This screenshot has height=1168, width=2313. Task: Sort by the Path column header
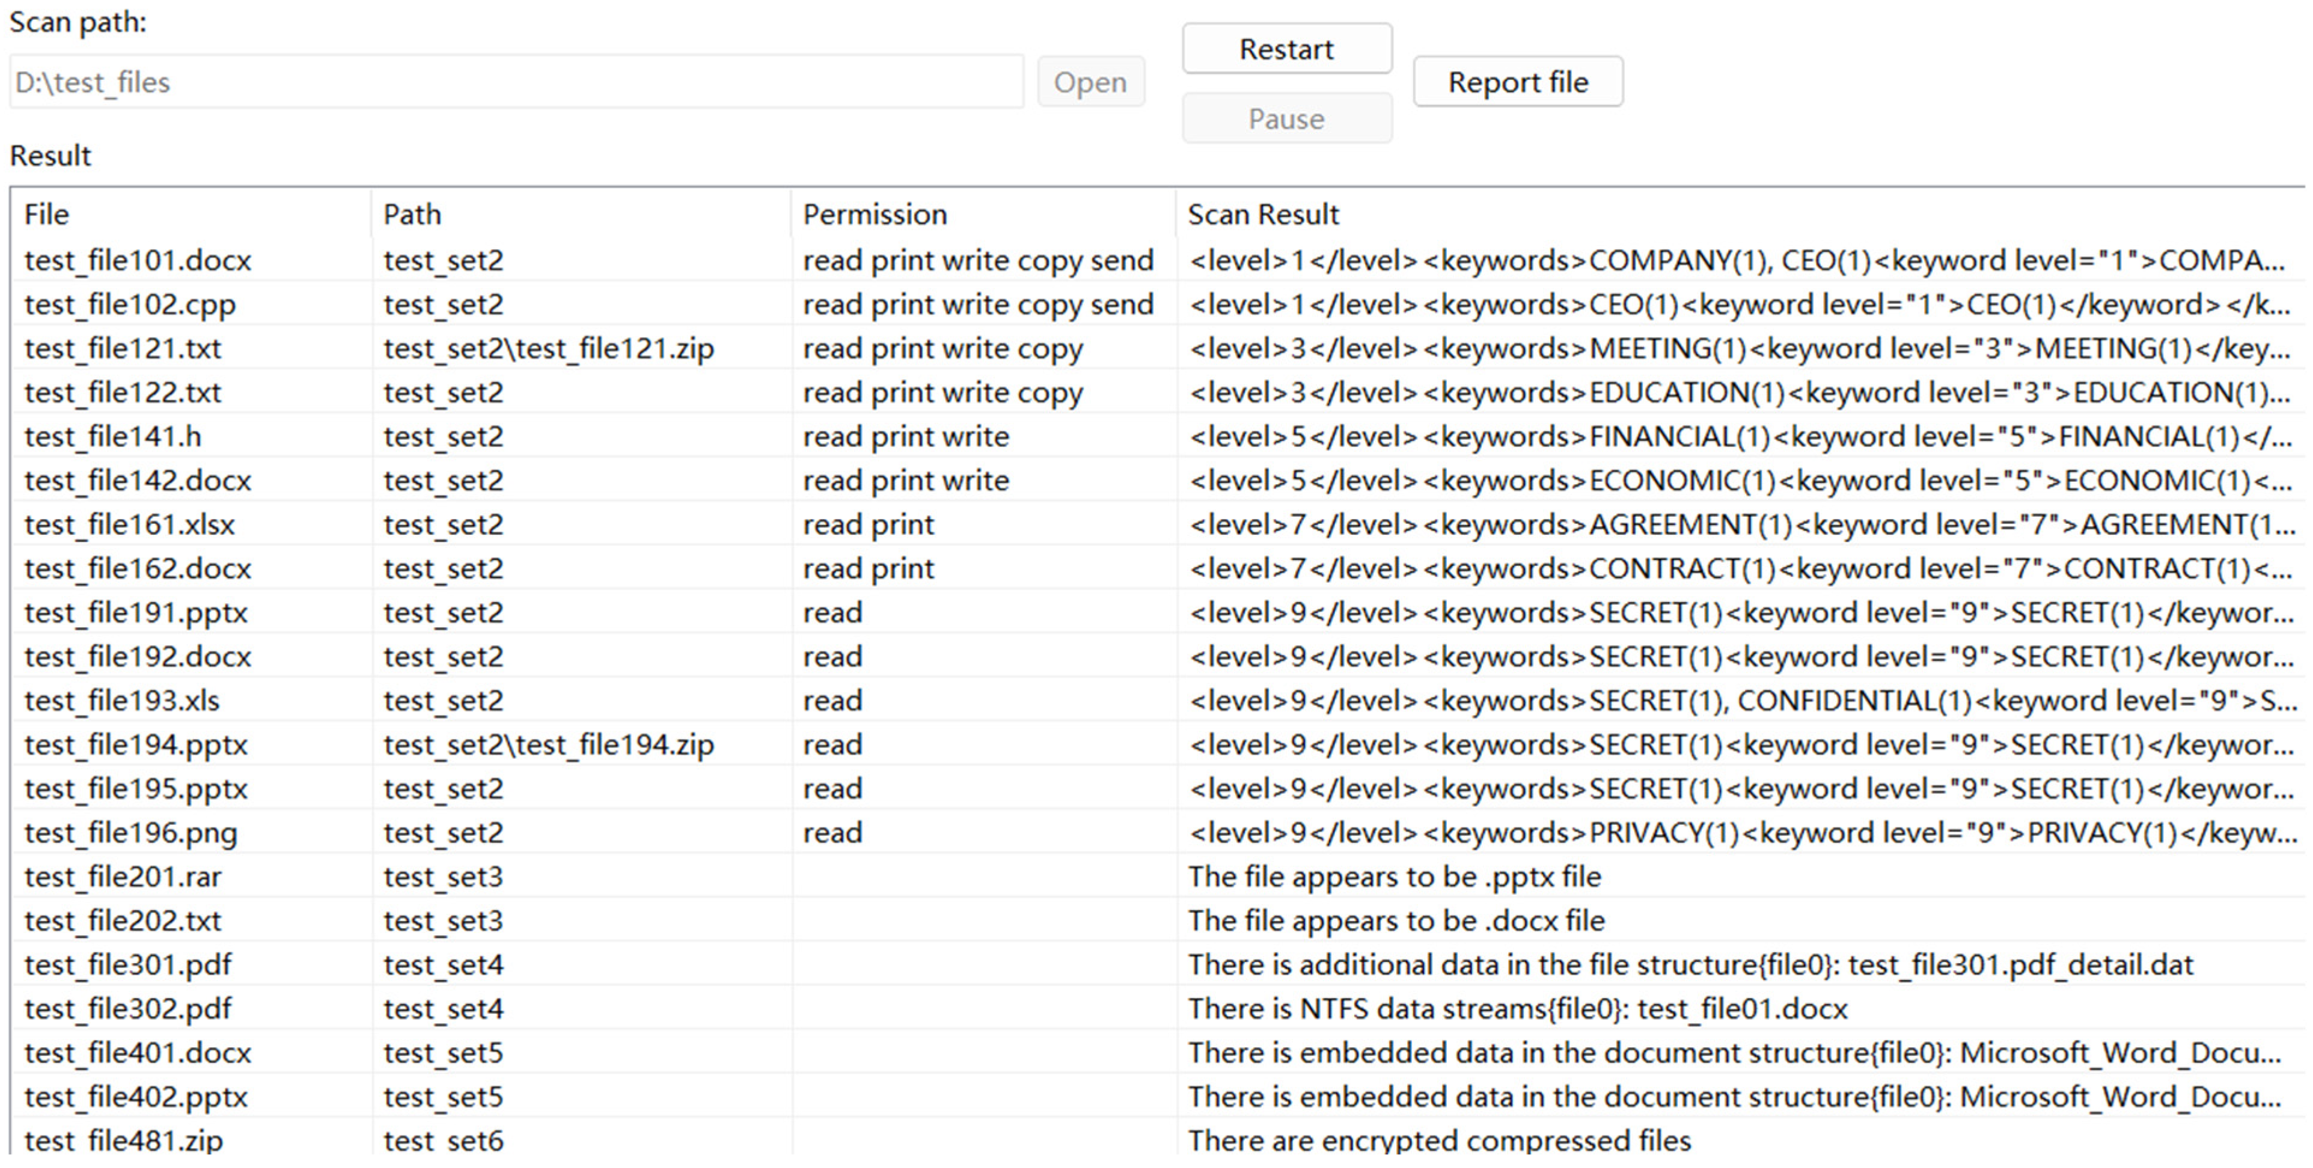(412, 214)
